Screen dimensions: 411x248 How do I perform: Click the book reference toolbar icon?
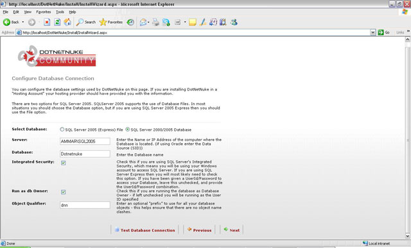223,22
